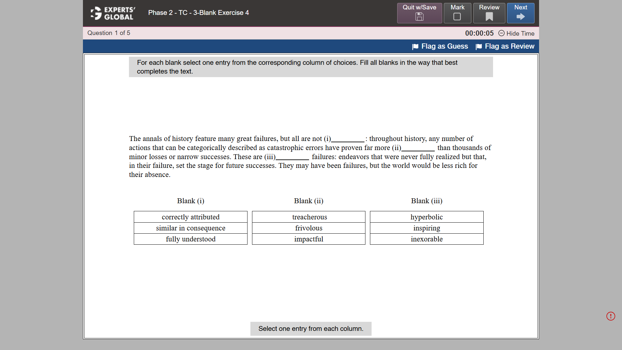Click the Quit w/Save floppy disk icon

click(419, 17)
